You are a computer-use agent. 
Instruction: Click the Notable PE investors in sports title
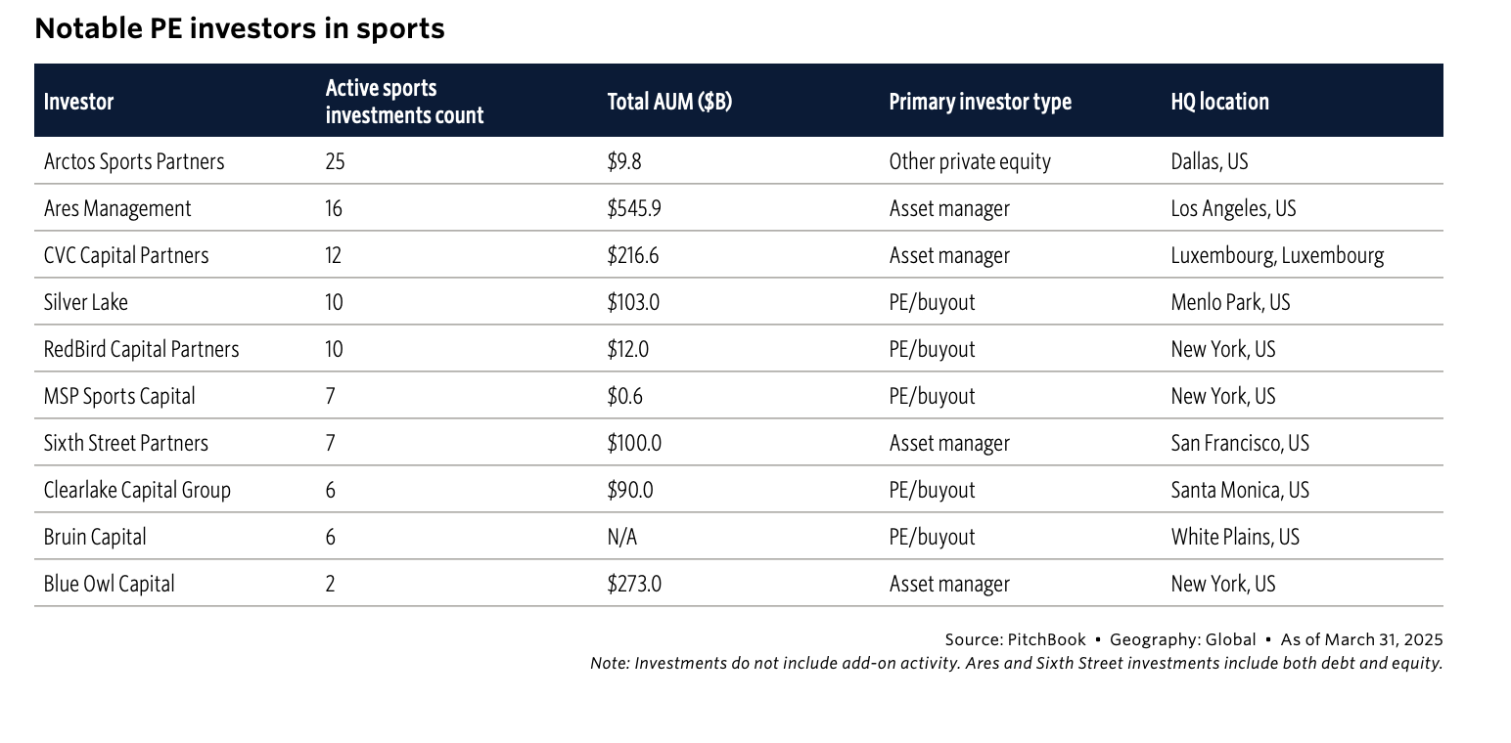coord(240,29)
